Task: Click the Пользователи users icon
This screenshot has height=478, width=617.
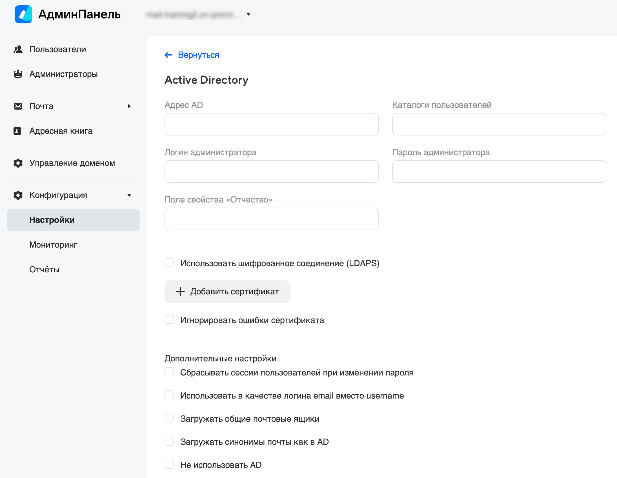Action: pyautogui.click(x=18, y=50)
